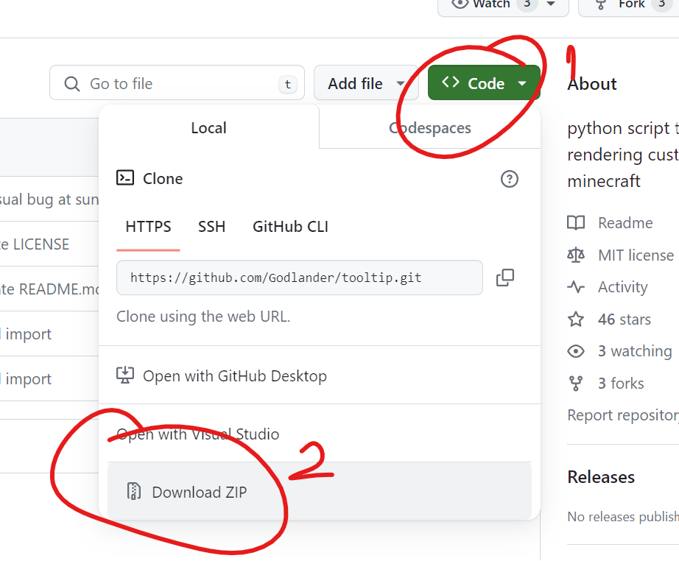This screenshot has height=561, width=679.
Task: Click the Download ZIP file icon
Action: click(x=133, y=492)
